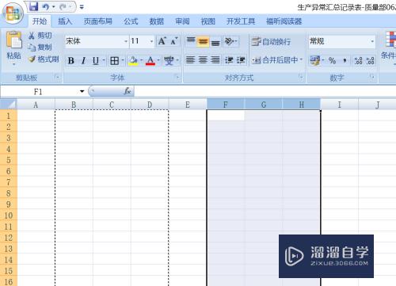Apply the yellow fill color
Screen dimensions: 396x286
tap(133, 61)
